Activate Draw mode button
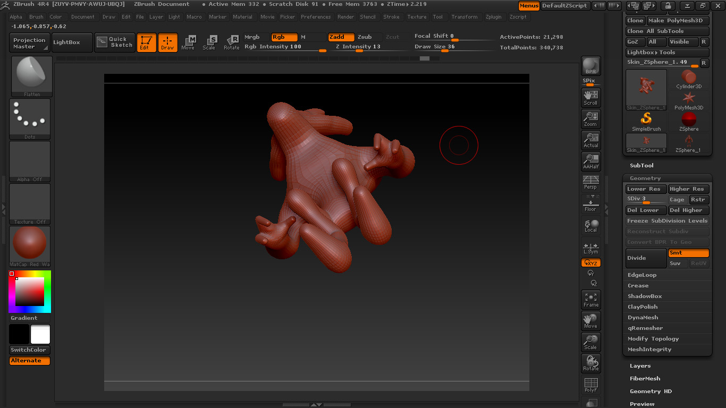The image size is (726, 408). pos(167,42)
